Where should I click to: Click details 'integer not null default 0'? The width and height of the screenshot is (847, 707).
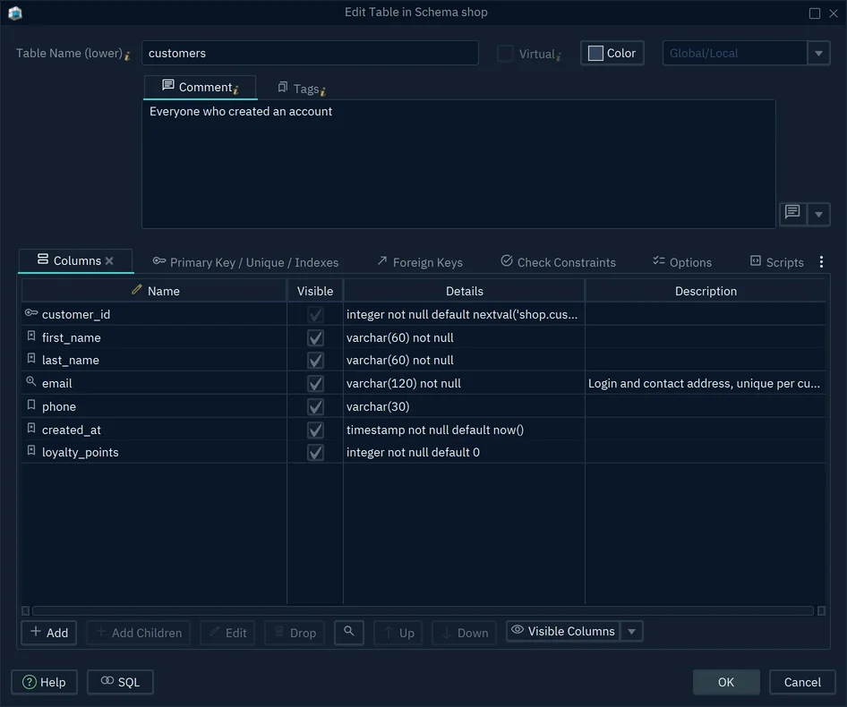413,453
